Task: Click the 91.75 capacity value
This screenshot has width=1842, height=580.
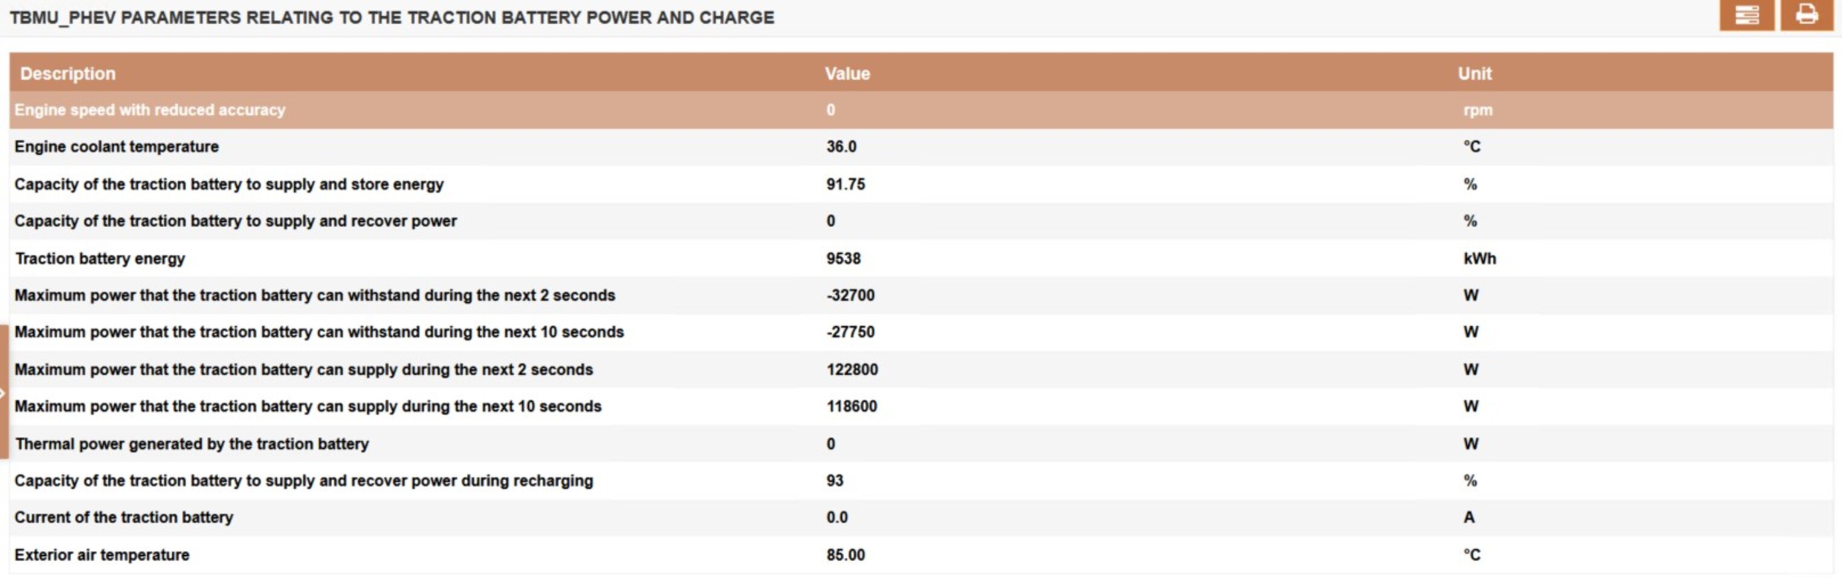Action: (x=845, y=184)
